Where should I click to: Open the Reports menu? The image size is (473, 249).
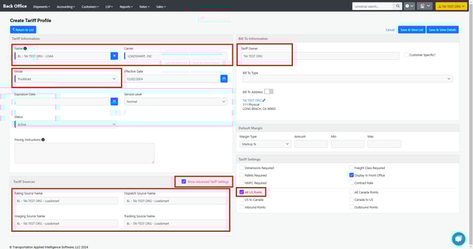point(126,7)
